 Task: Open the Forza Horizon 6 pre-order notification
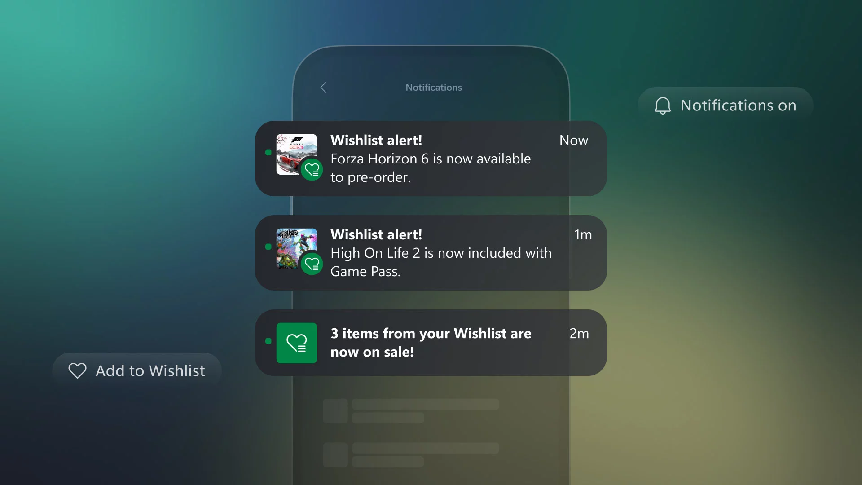(431, 159)
